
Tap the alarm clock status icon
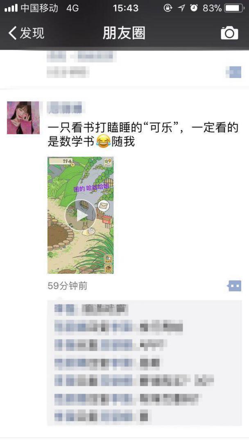click(194, 8)
